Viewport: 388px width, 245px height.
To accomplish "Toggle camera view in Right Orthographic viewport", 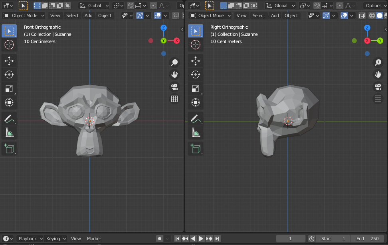I will [378, 87].
